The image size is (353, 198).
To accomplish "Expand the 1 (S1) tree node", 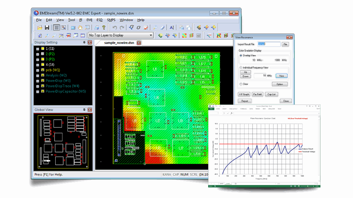I will [x=38, y=49].
